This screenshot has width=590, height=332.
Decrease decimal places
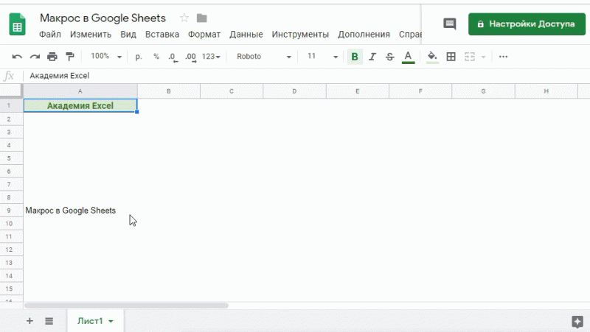click(x=173, y=57)
